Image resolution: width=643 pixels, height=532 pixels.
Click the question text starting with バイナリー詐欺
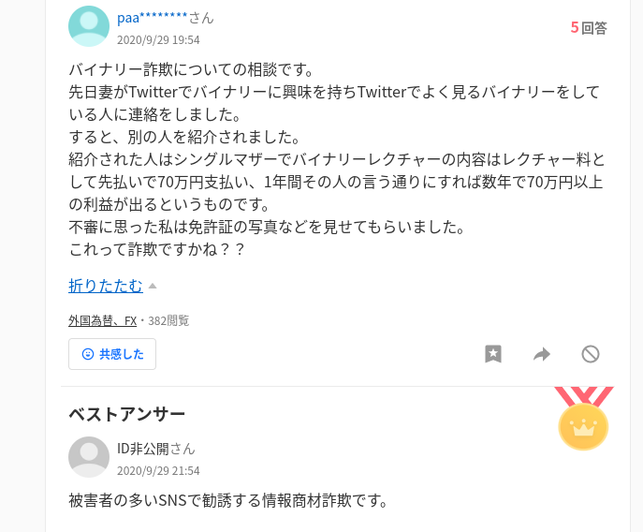pos(336,159)
